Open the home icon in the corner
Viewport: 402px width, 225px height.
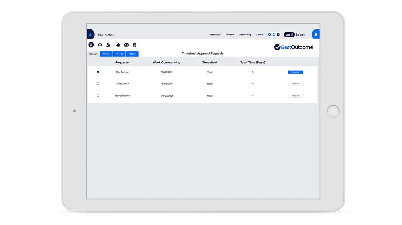point(90,34)
